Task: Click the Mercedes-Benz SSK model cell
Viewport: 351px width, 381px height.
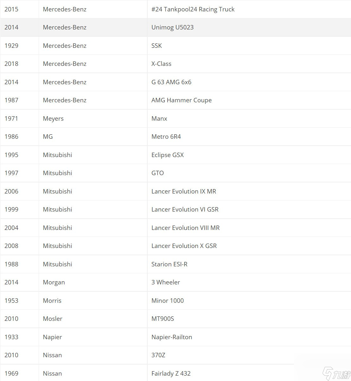Action: (x=249, y=46)
